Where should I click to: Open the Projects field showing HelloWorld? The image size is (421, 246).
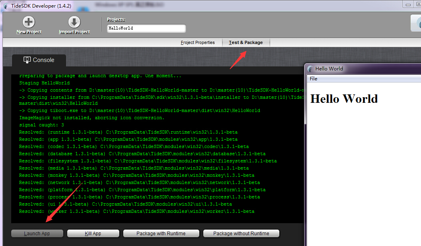pyautogui.click(x=146, y=28)
